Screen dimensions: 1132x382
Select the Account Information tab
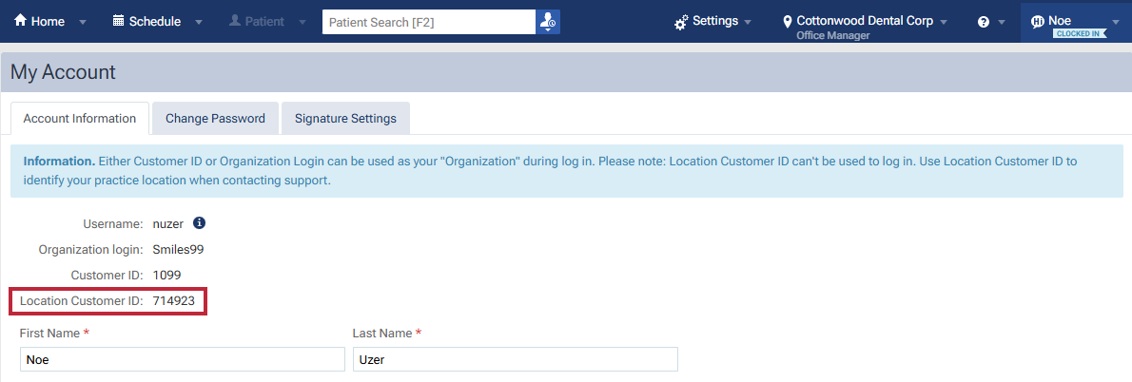click(79, 118)
